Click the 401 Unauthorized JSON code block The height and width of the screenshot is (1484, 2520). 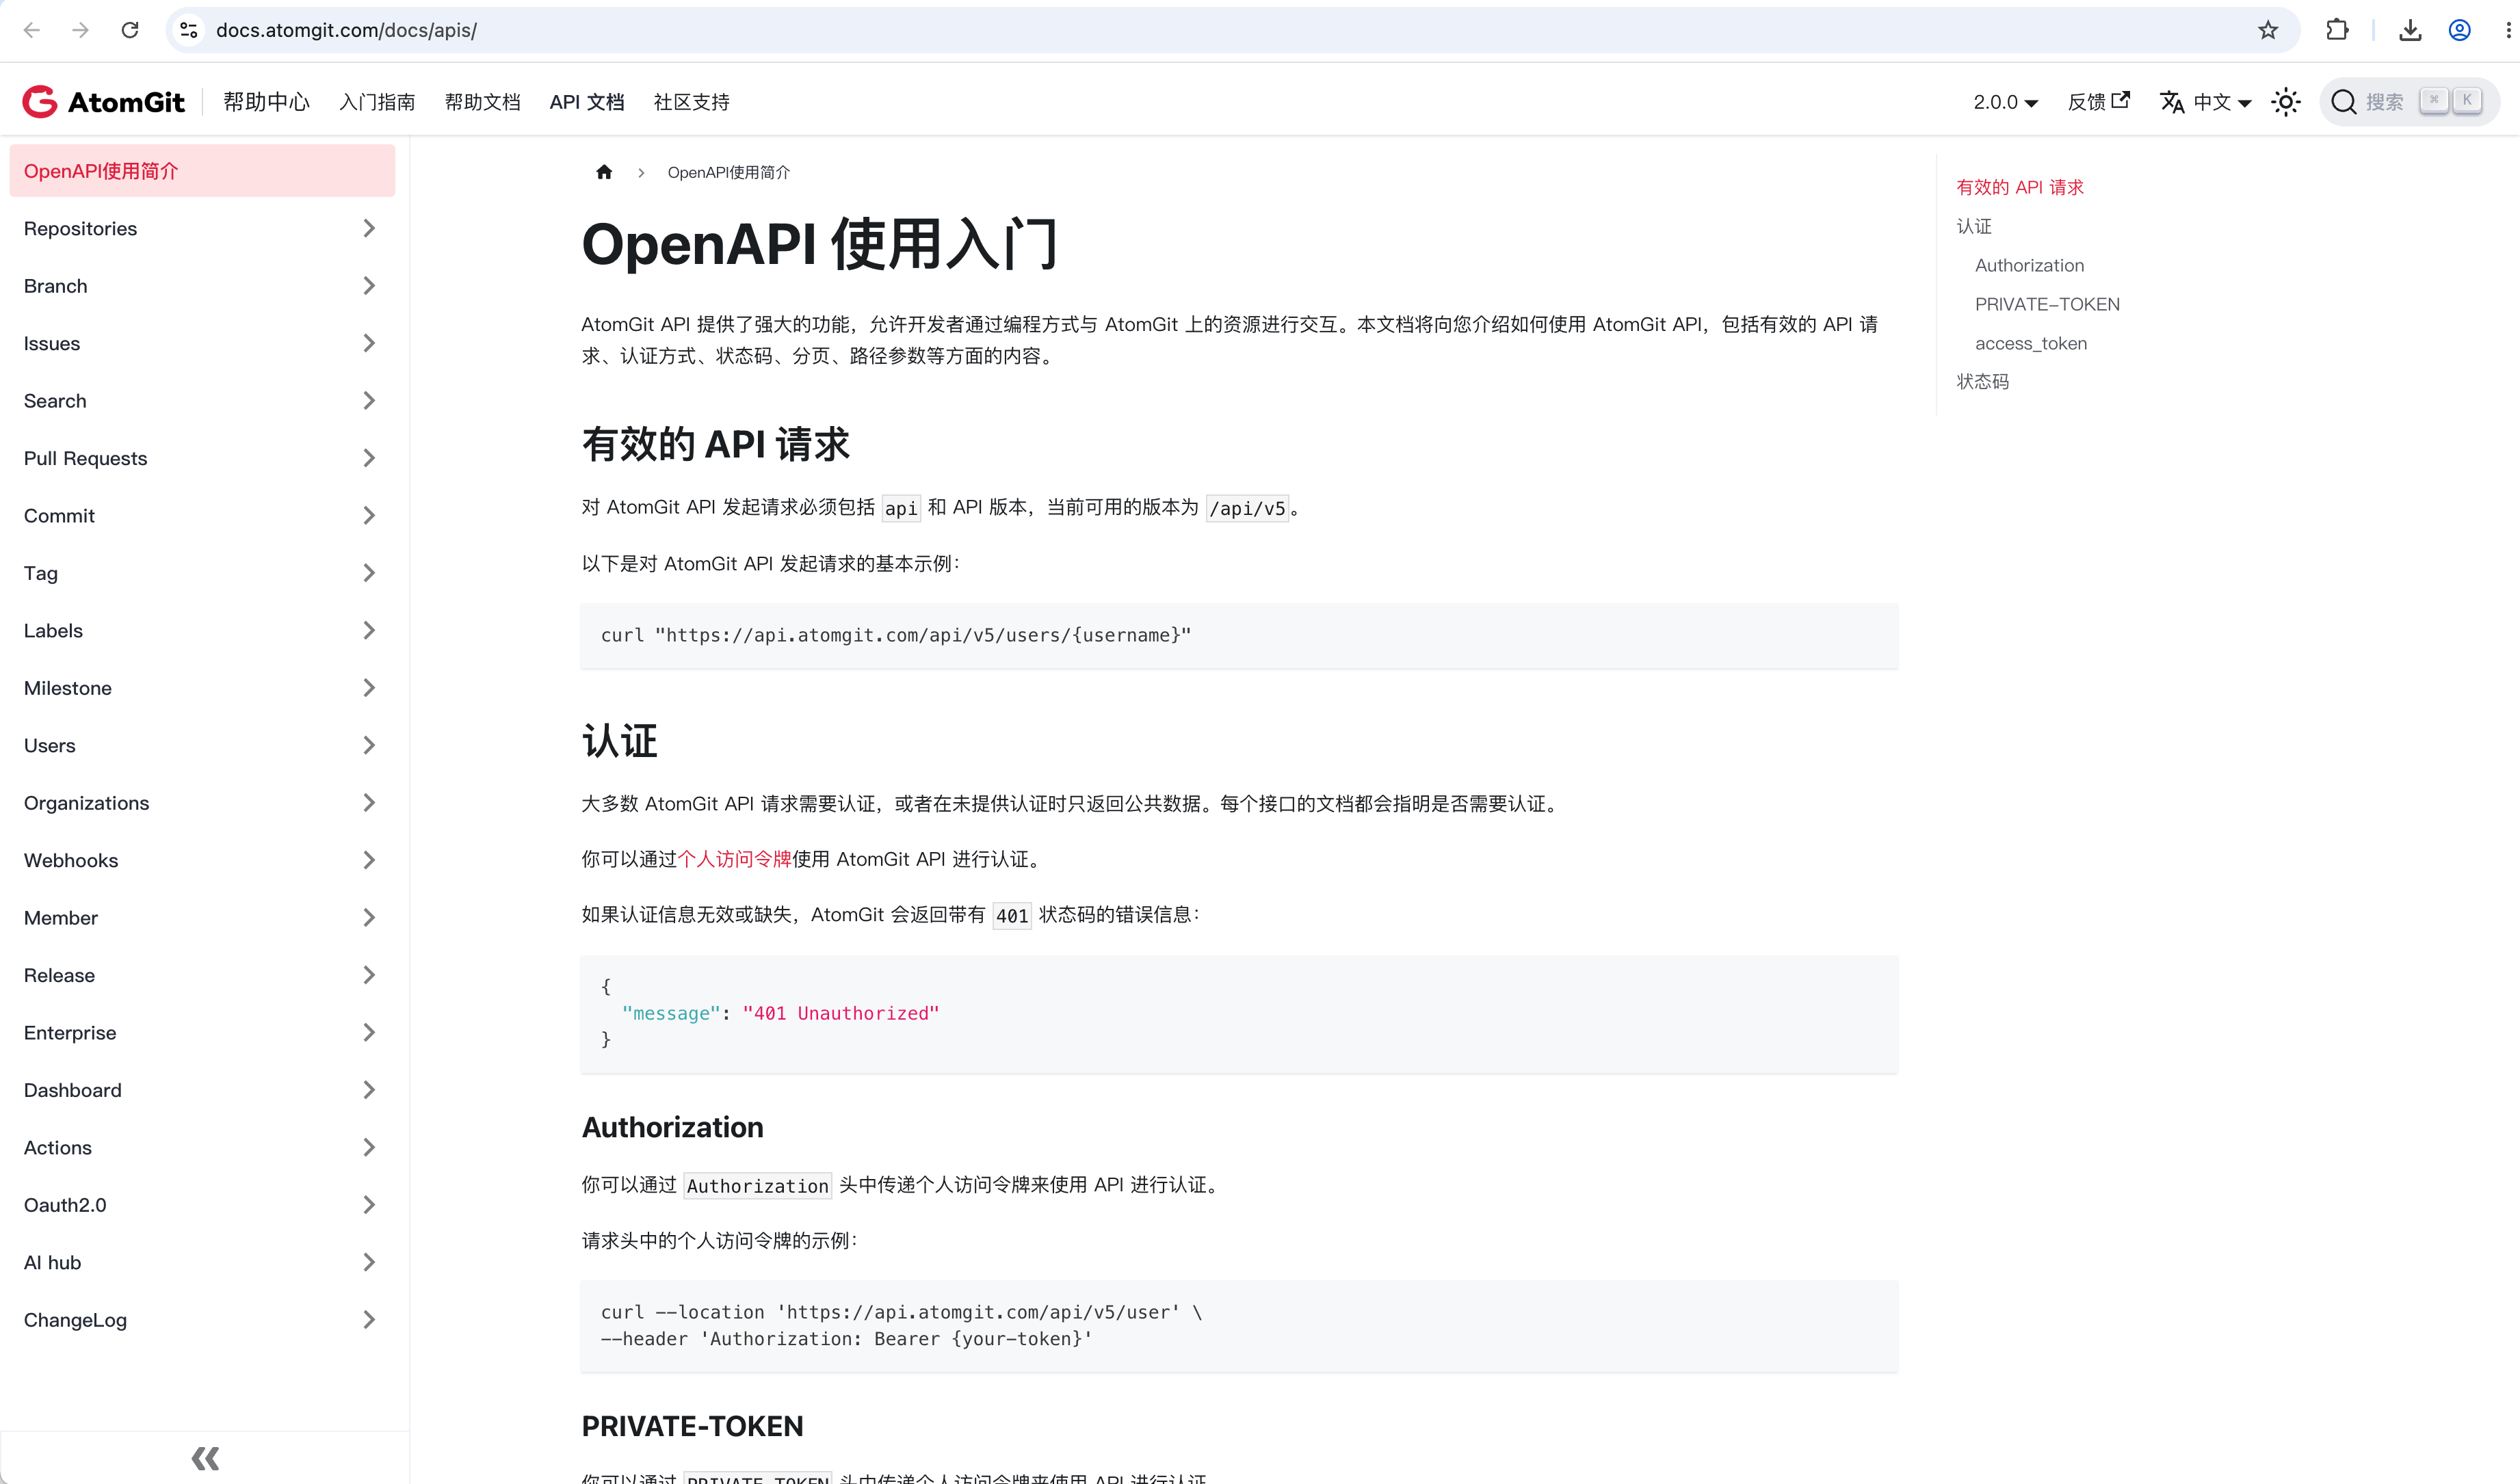pos(1239,1014)
